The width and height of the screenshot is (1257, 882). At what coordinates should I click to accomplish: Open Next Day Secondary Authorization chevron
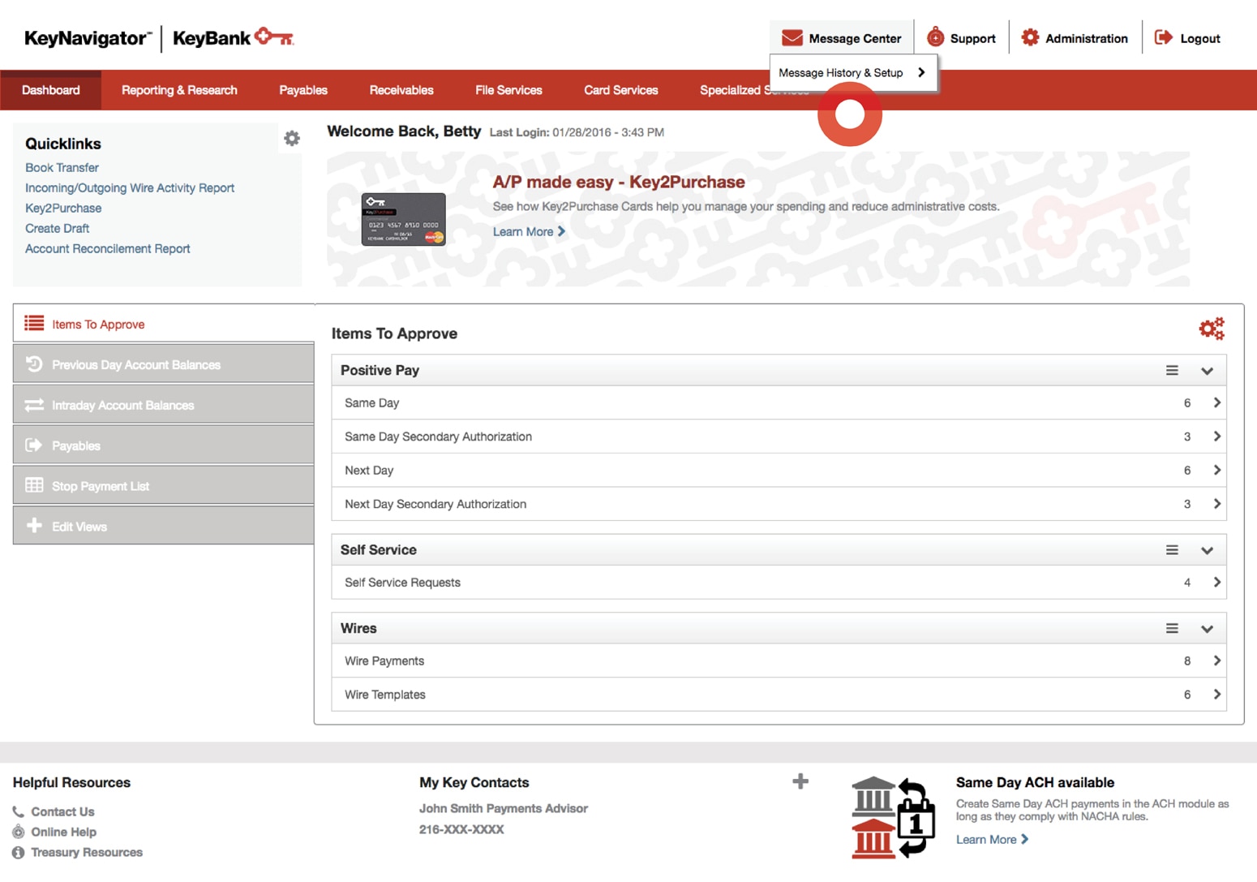pos(1216,504)
